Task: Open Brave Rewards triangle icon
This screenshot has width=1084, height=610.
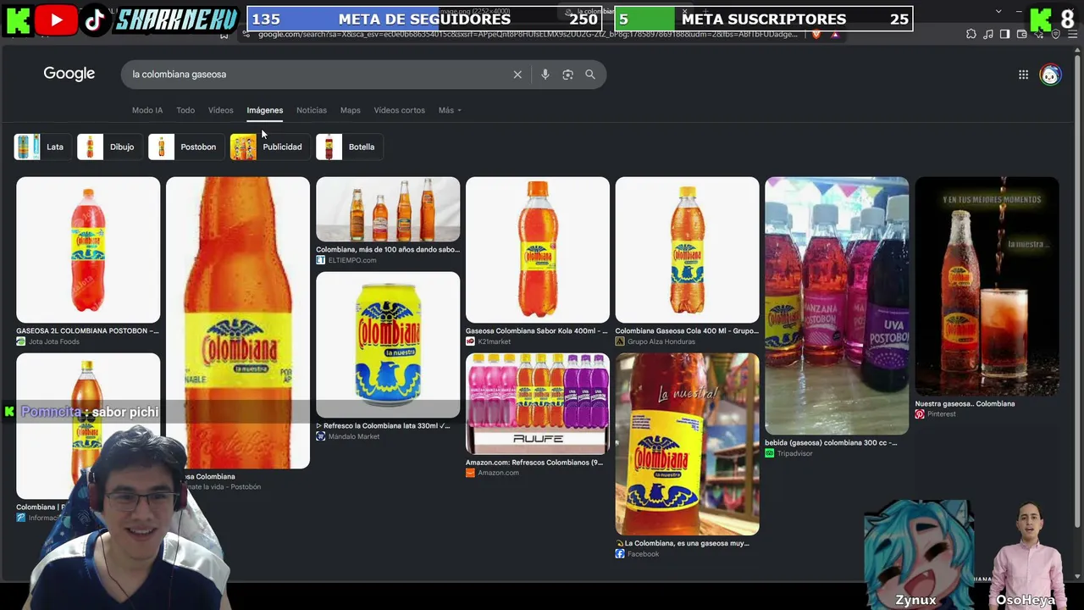Action: tap(835, 34)
